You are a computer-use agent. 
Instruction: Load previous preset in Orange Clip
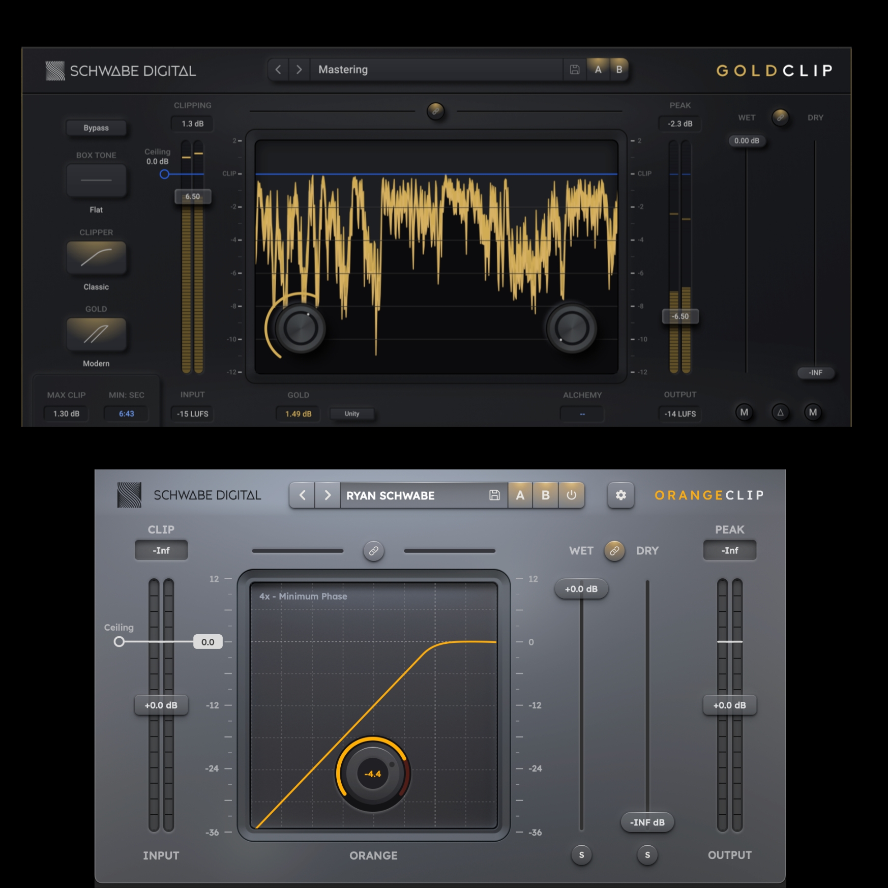click(x=303, y=495)
